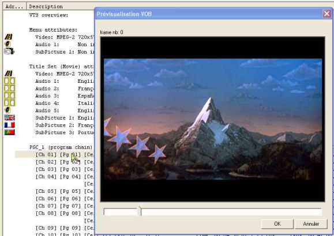Click the Menu attributes Audio 1 speaker icon
334x236 pixels.
point(7,44)
